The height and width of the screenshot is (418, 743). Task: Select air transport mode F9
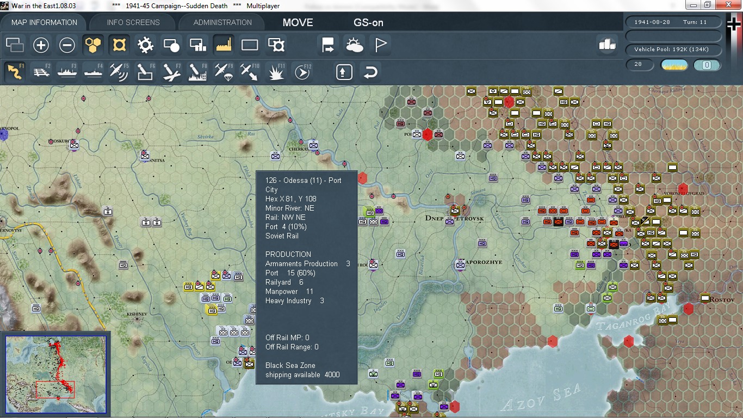point(224,72)
